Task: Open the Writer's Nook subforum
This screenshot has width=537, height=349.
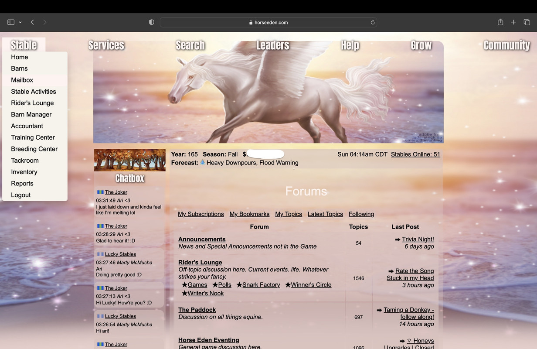Action: [x=206, y=293]
